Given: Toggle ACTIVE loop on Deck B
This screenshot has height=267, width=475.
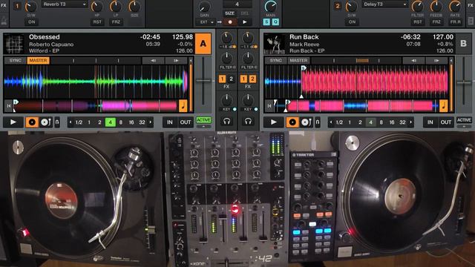Looking at the screenshot, I should (464, 120).
